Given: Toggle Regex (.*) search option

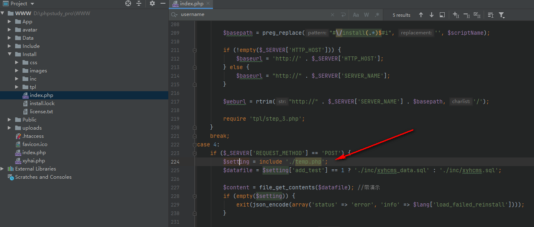Looking at the screenshot, I should 377,15.
